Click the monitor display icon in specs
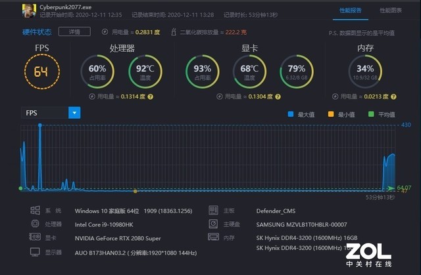Viewport: 421px width, 275px height. (x=35, y=252)
